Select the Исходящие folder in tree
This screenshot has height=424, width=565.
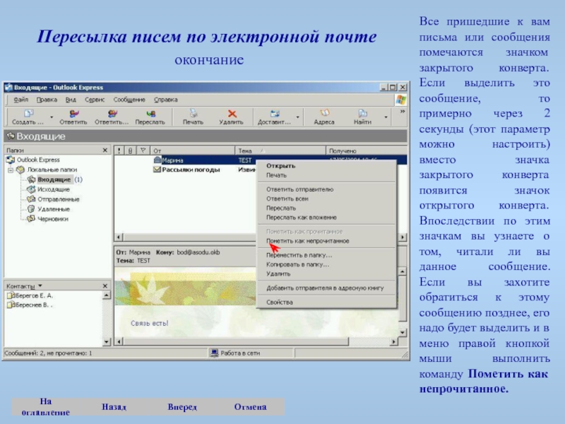click(53, 189)
